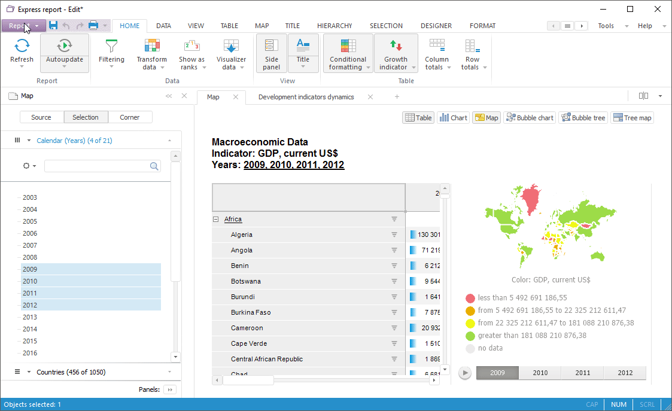The height and width of the screenshot is (411, 672).
Task: Click the Refresh icon in the ribbon
Action: [x=22, y=46]
